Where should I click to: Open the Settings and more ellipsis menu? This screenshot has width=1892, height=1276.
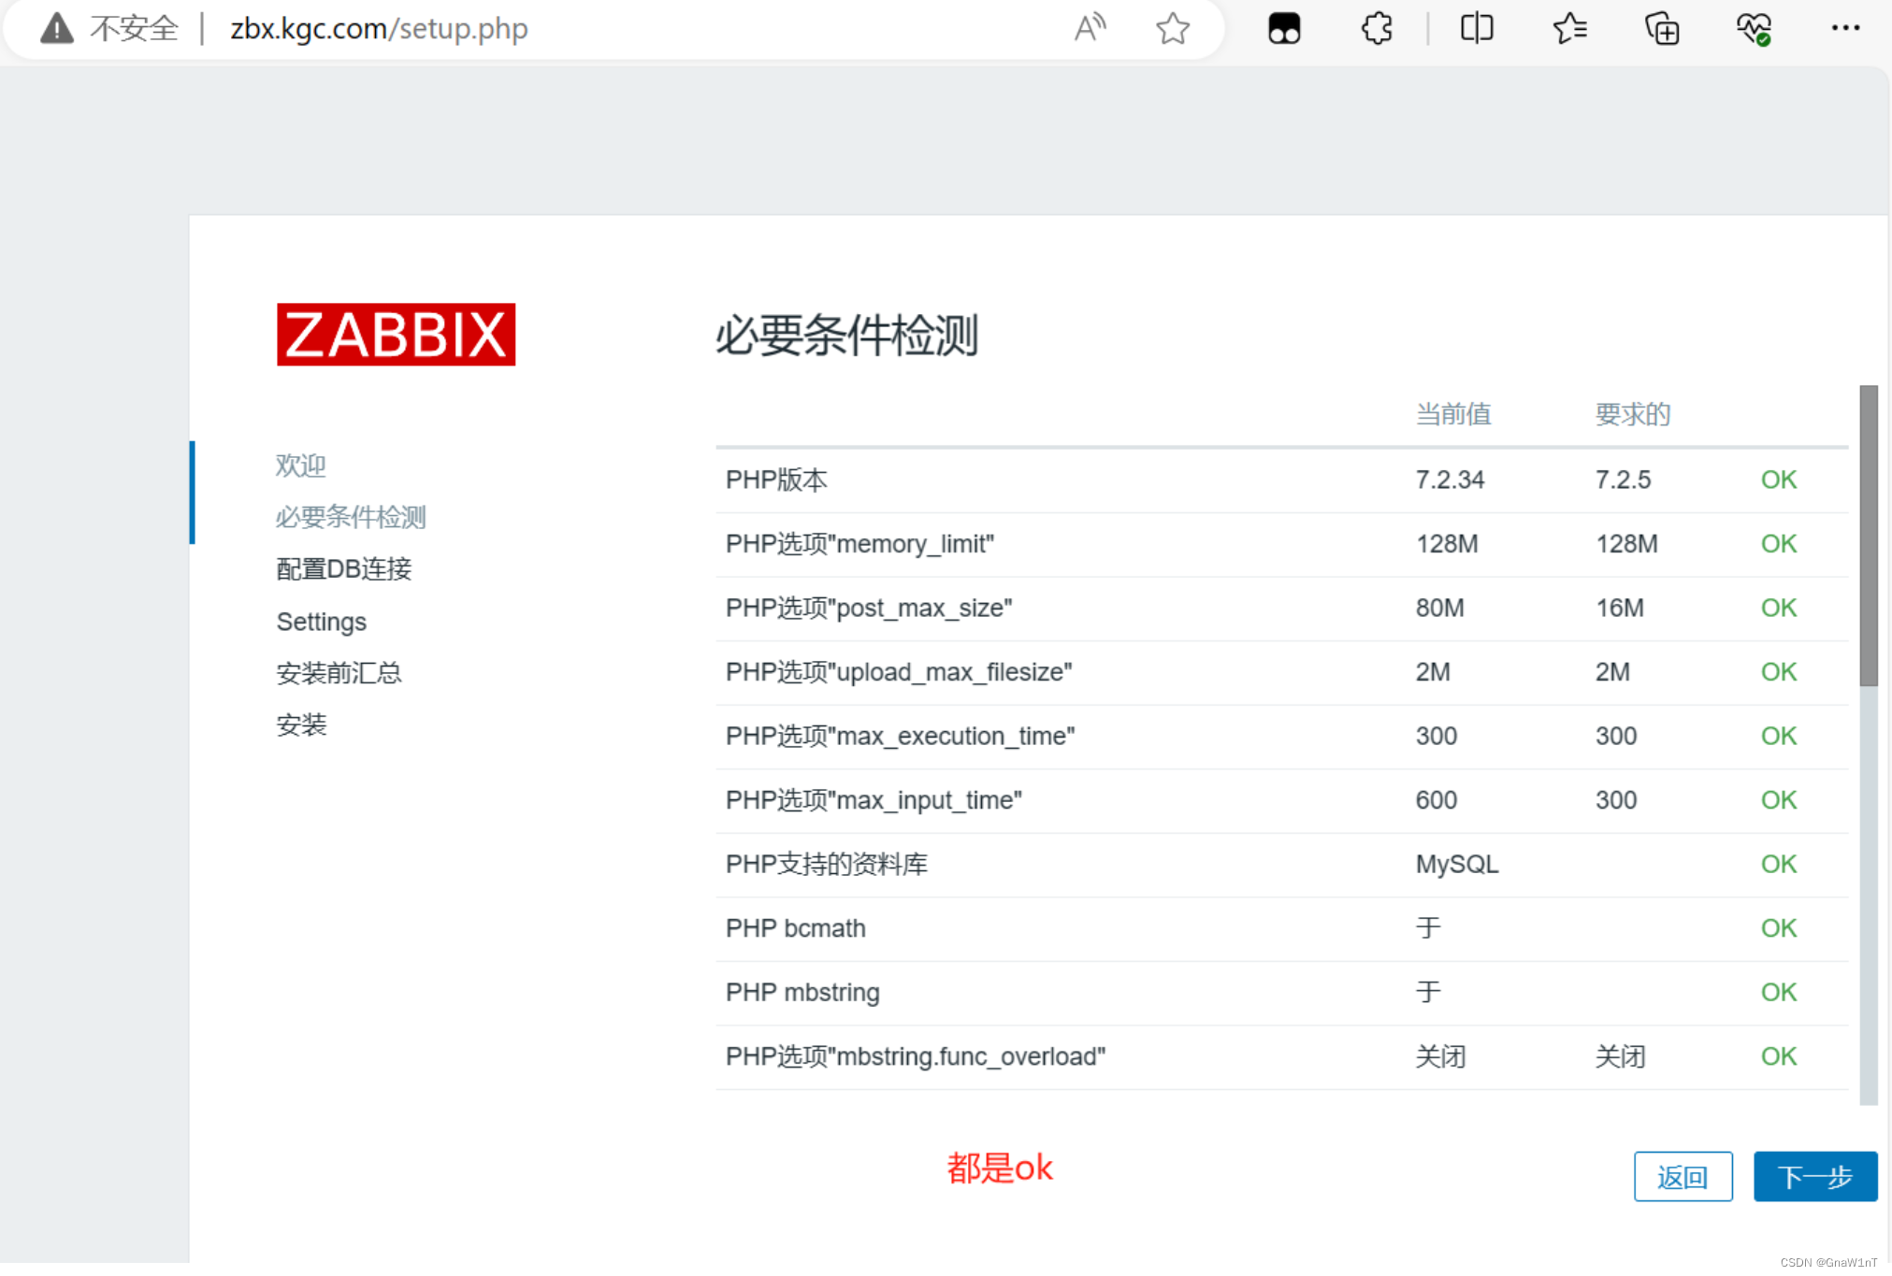tap(1843, 28)
